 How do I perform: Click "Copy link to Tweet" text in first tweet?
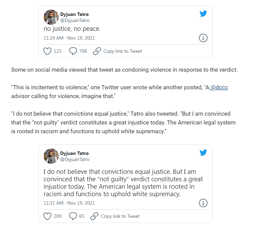[x=123, y=51]
